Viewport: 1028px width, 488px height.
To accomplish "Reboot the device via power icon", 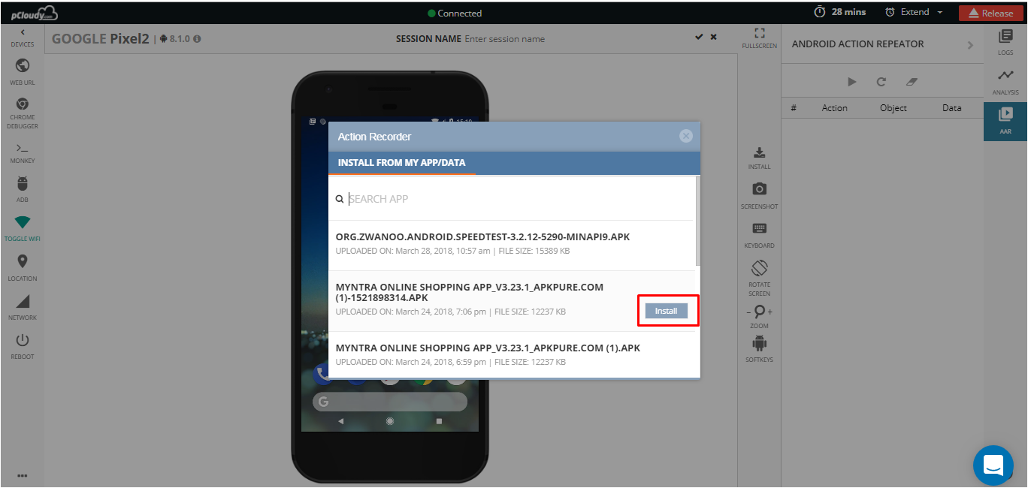I will point(23,340).
